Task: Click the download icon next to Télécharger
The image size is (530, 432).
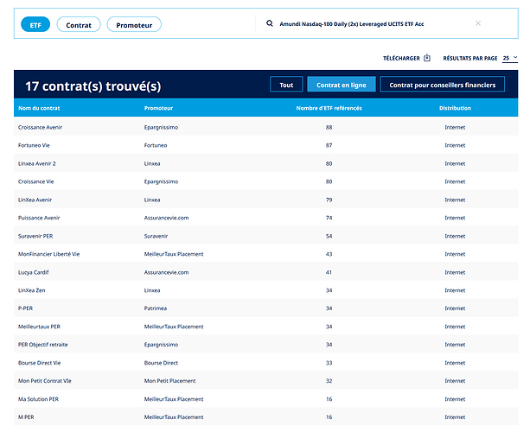Action: point(427,58)
